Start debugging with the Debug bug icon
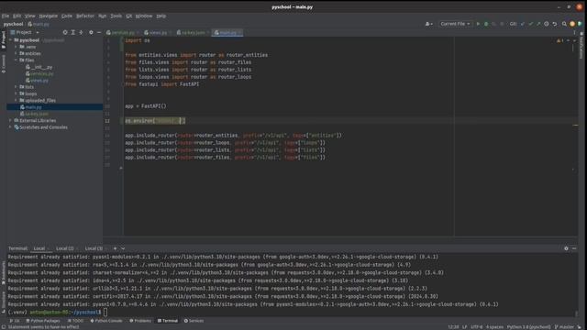Screen dimensions: 587x330 coord(486,24)
